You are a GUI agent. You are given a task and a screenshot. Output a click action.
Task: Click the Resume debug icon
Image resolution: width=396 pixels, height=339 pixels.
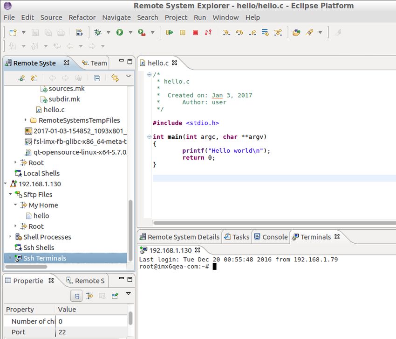[170, 32]
